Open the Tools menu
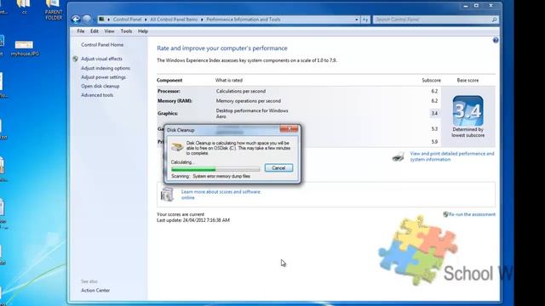The width and height of the screenshot is (545, 306). pyautogui.click(x=126, y=31)
